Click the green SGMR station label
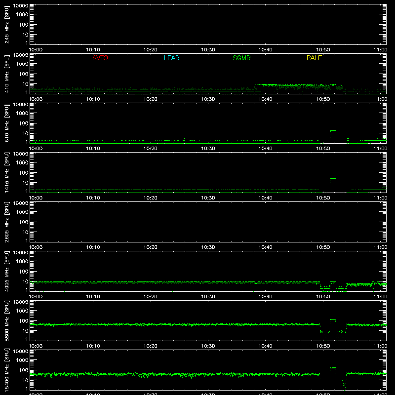Screen dimensions: 395x395 pyautogui.click(x=241, y=58)
